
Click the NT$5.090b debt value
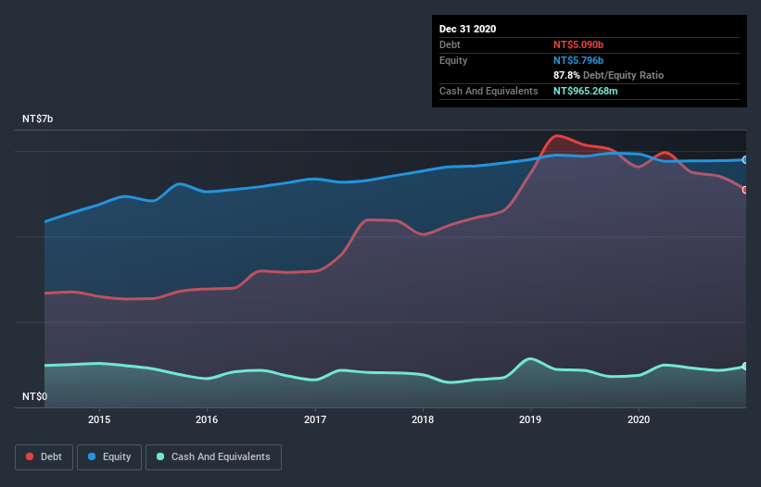578,44
